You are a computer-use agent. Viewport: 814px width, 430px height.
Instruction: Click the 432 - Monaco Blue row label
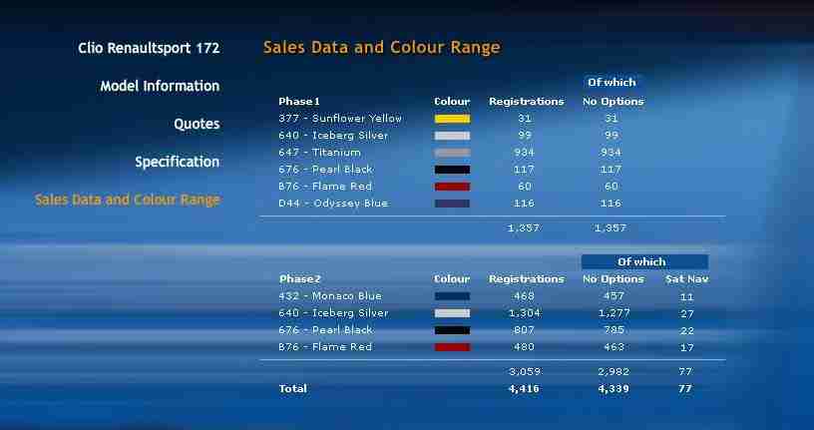[330, 296]
